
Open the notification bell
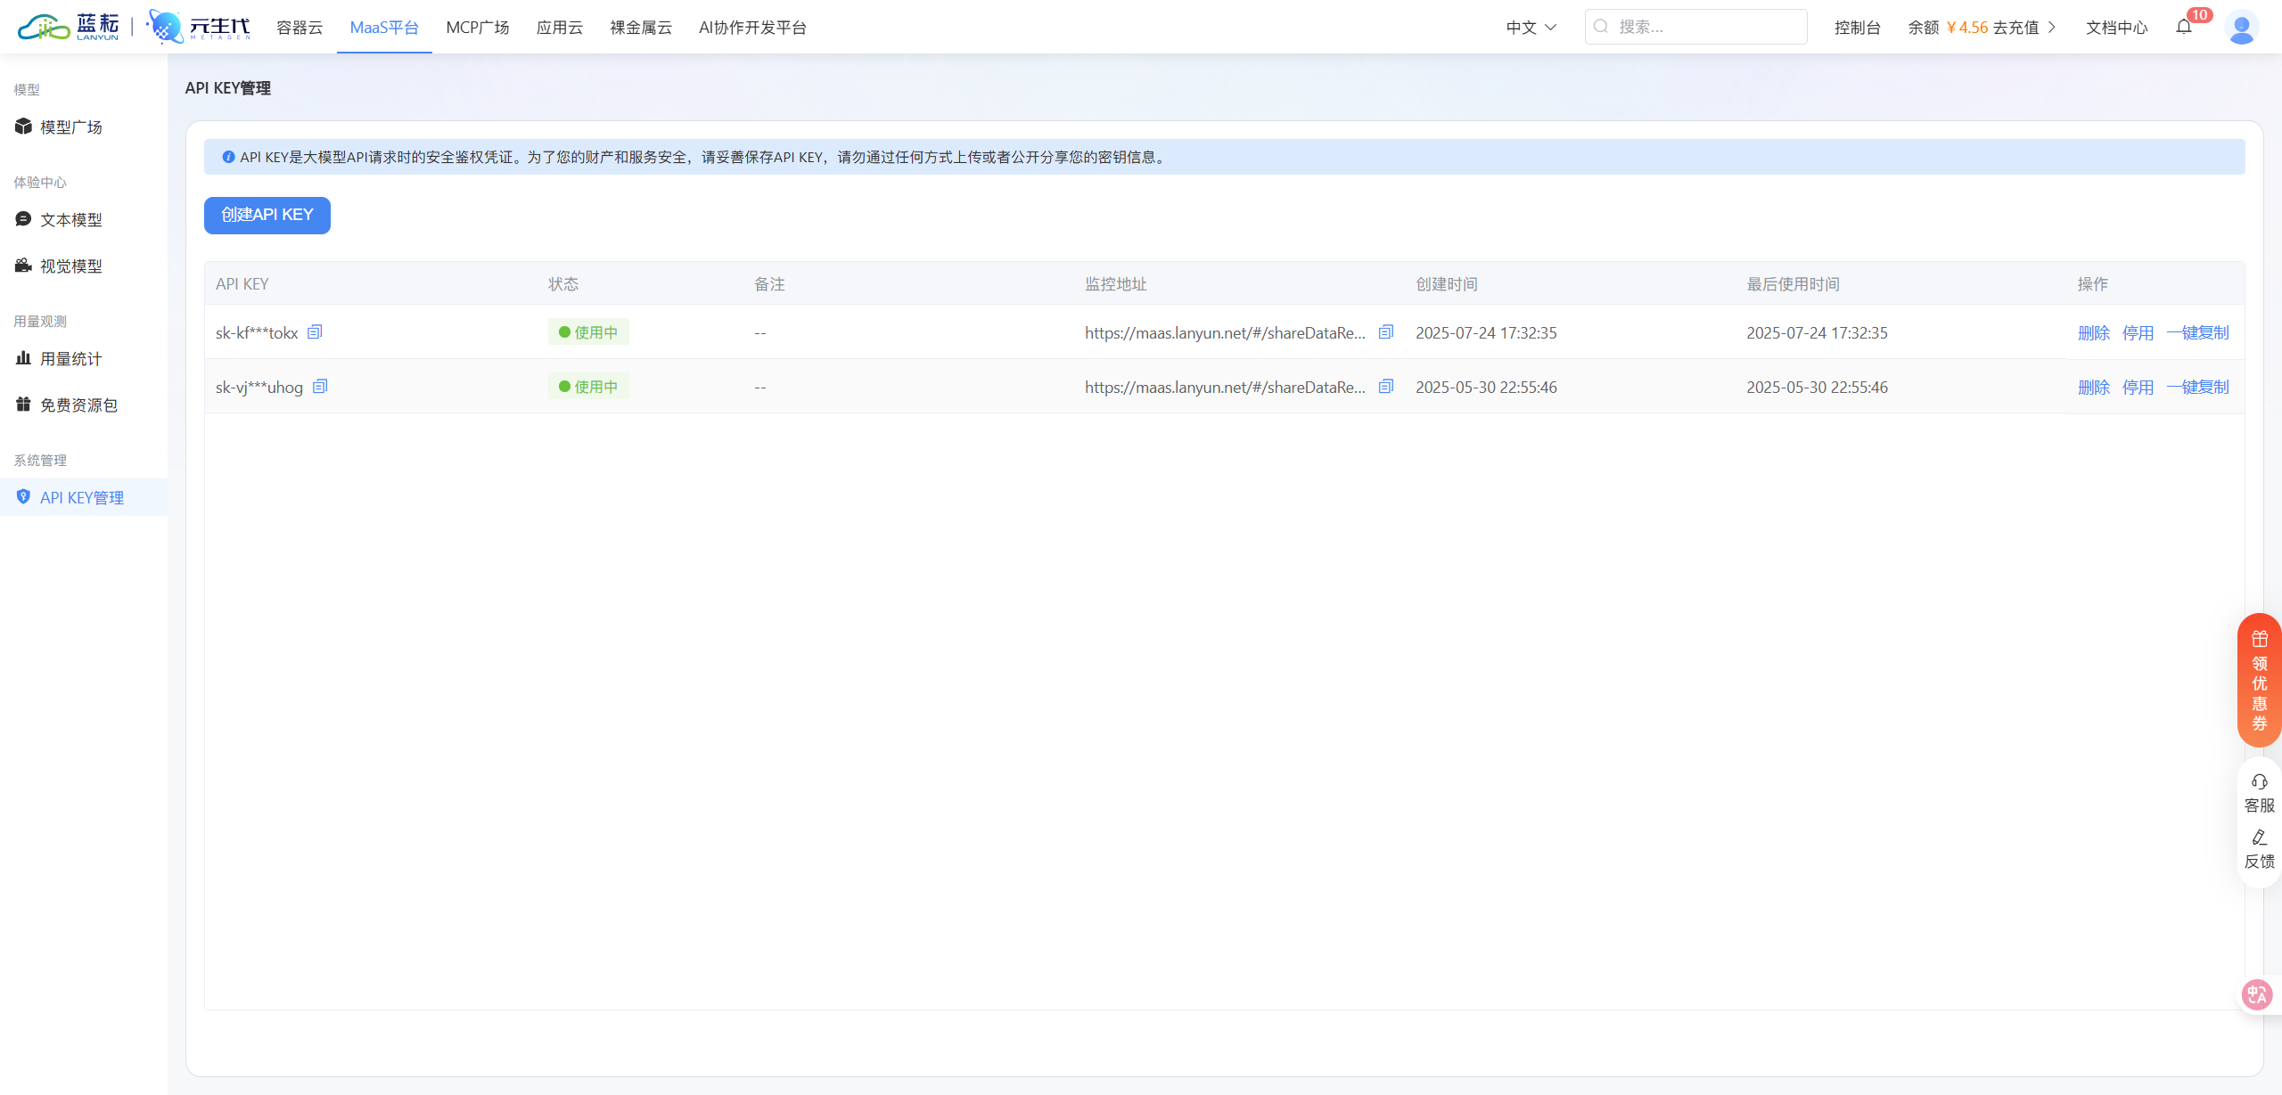[2184, 27]
